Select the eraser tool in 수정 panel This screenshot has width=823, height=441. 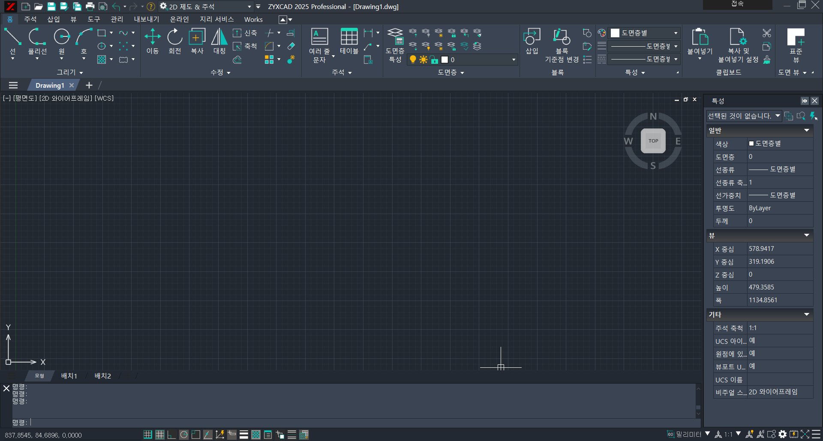click(x=291, y=46)
